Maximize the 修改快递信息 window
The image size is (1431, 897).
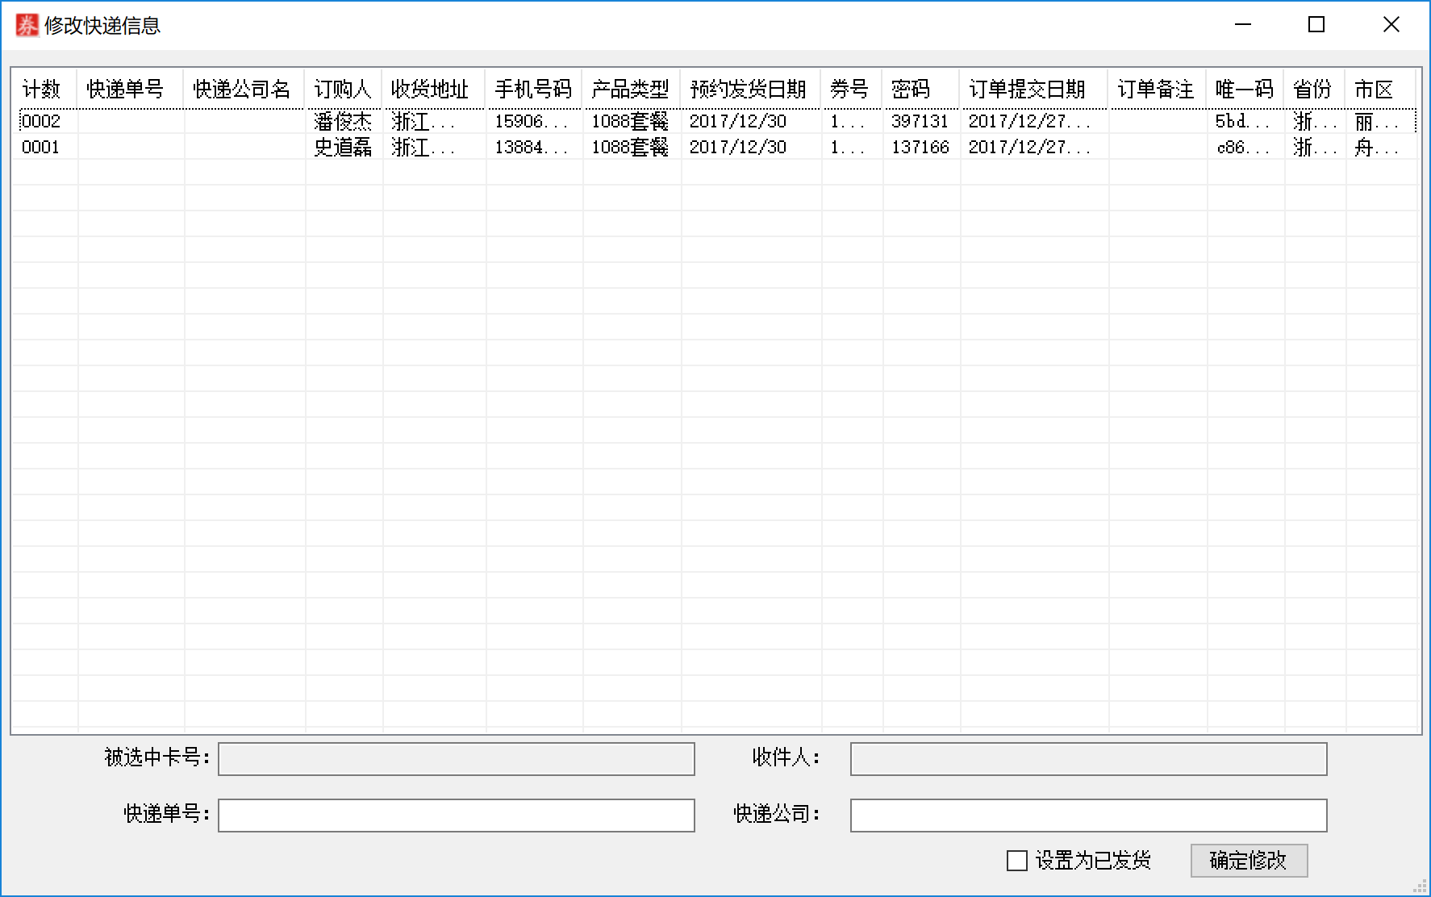click(x=1316, y=25)
